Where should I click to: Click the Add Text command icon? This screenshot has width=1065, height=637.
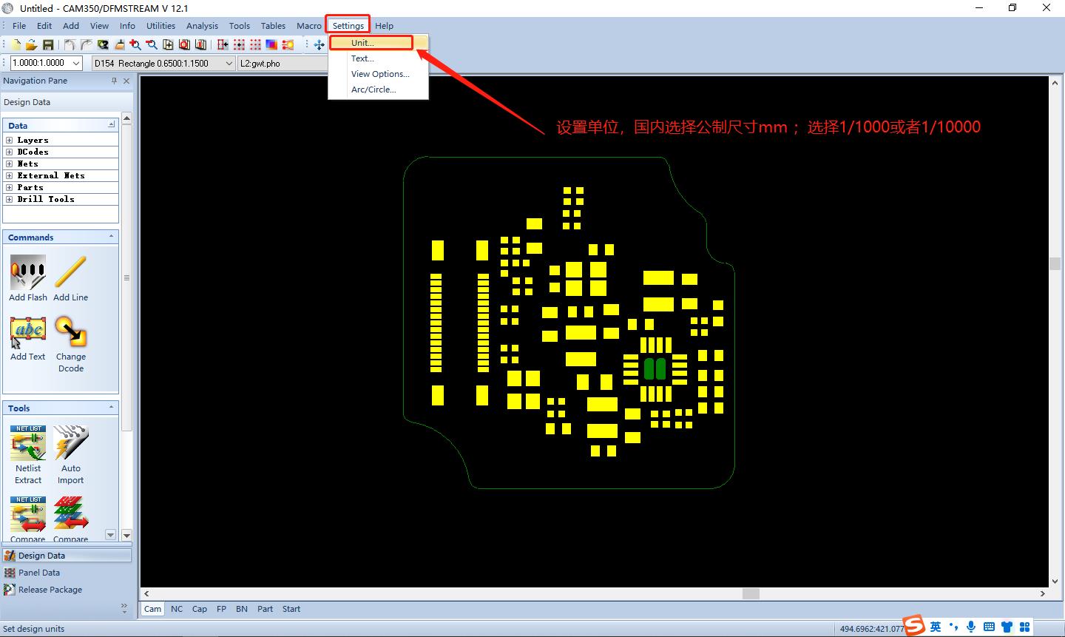28,332
